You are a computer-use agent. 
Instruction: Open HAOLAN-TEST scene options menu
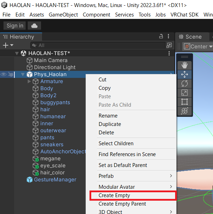pos(169,53)
